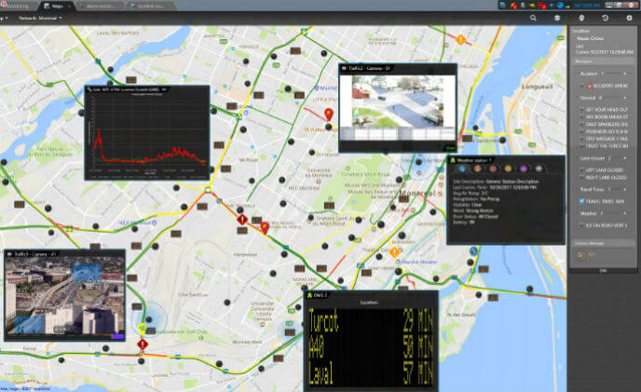Select the red pin near the upper camera popup

click(329, 114)
